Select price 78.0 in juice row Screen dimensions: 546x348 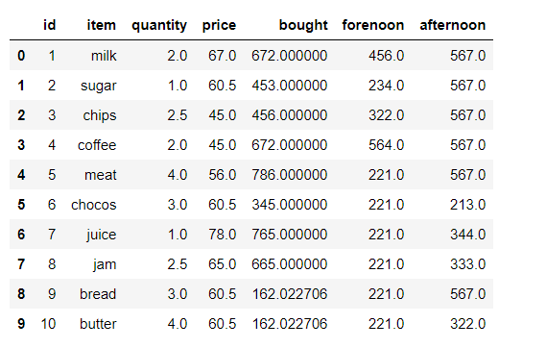coord(223,235)
